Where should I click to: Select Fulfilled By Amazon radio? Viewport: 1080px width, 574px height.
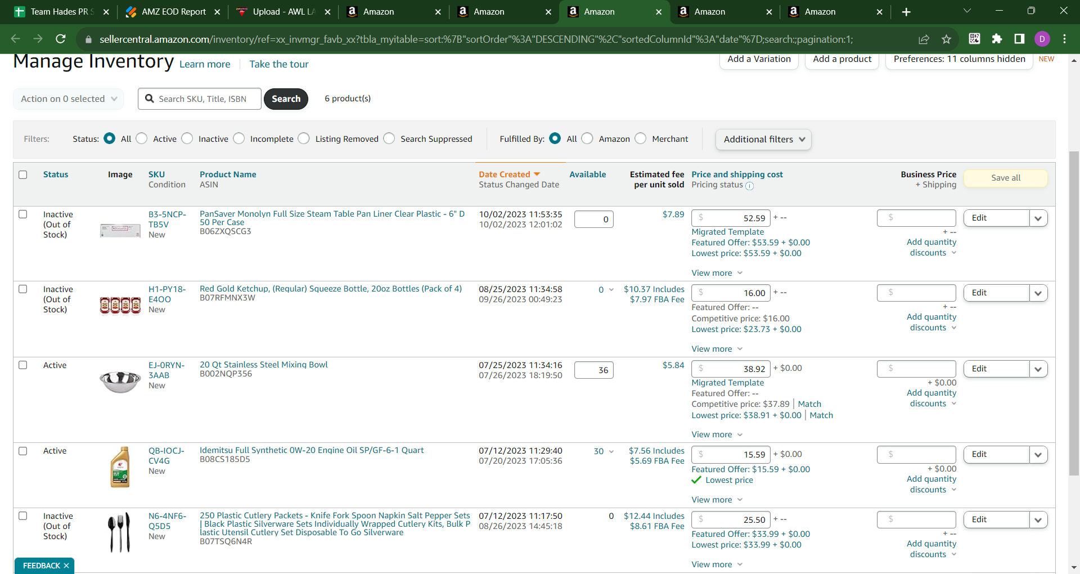tap(587, 138)
